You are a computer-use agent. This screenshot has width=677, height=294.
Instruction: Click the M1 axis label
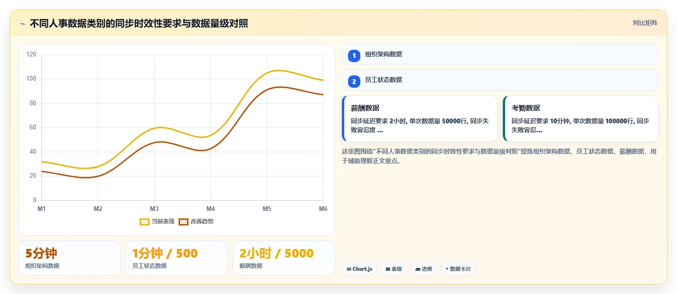click(x=42, y=209)
